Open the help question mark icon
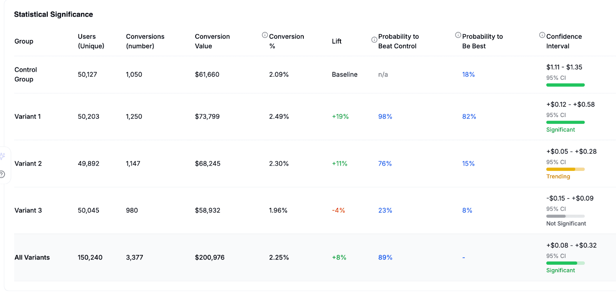The height and width of the screenshot is (296, 616). click(2, 174)
